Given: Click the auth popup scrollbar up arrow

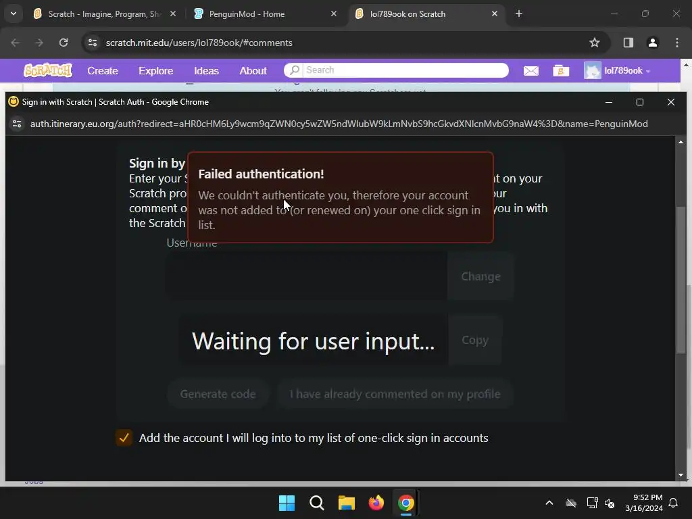Looking at the screenshot, I should [x=681, y=142].
